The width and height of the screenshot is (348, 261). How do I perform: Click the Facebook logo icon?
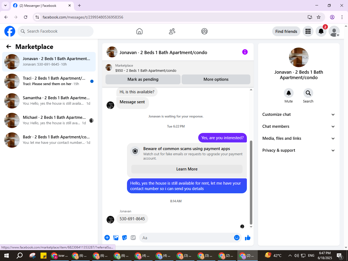pos(10,31)
